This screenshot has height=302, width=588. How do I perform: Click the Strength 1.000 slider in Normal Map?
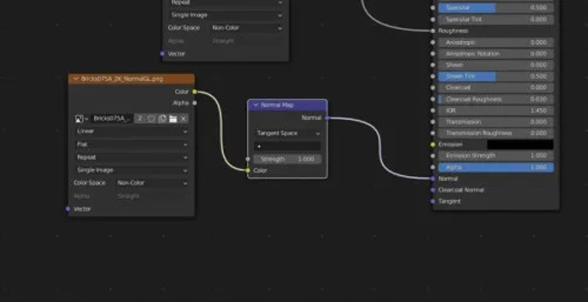tap(287, 159)
